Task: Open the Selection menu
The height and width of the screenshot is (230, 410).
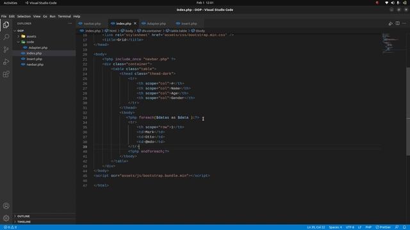Action: pyautogui.click(x=24, y=17)
